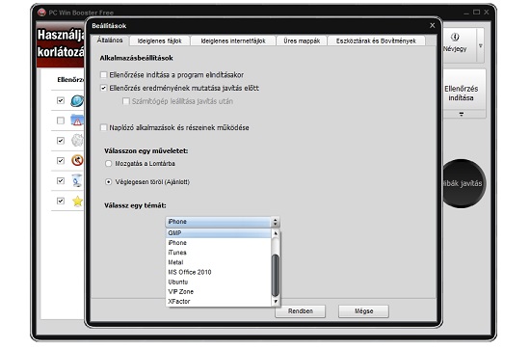Switch to Eszköztárak és Bővítmények tab
This screenshot has width=530, height=350.
click(x=376, y=40)
